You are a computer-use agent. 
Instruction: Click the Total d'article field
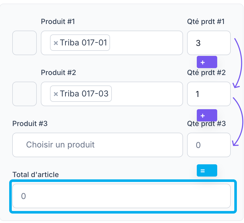click(121, 196)
